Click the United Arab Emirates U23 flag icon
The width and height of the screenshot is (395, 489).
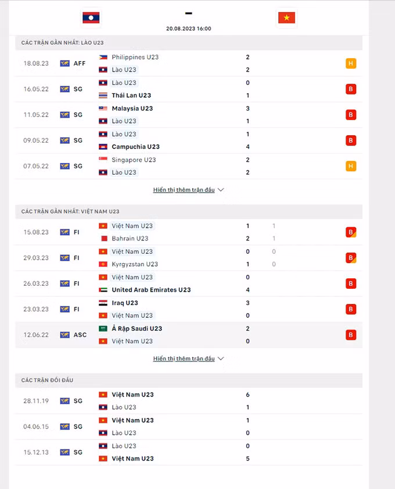pos(103,290)
